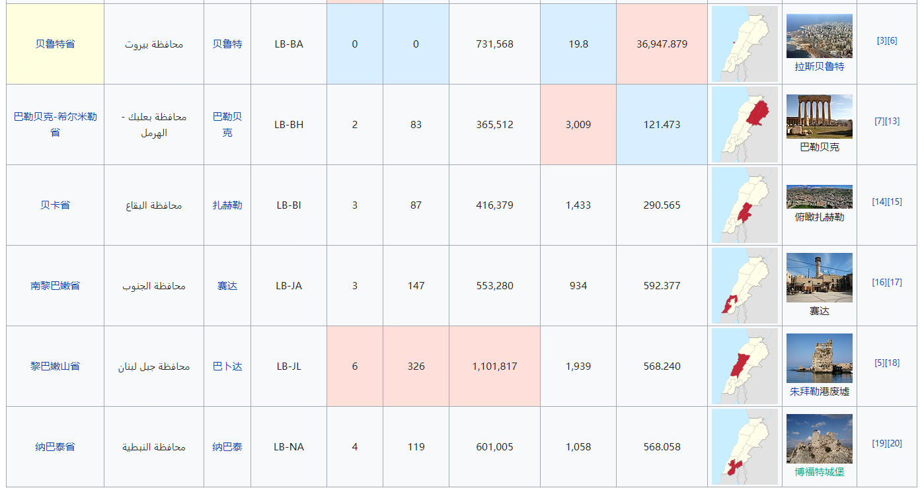The height and width of the screenshot is (488, 924).
Task: Open the 黎巴嫩山省 governorate page
Action: tap(55, 366)
